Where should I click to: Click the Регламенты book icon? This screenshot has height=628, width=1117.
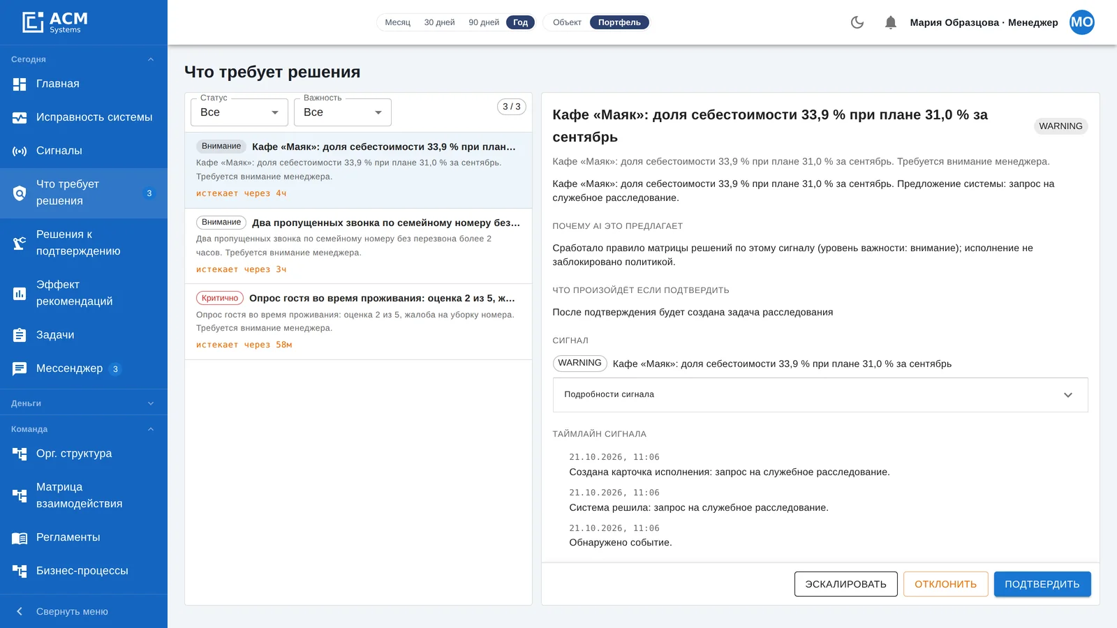(x=20, y=537)
